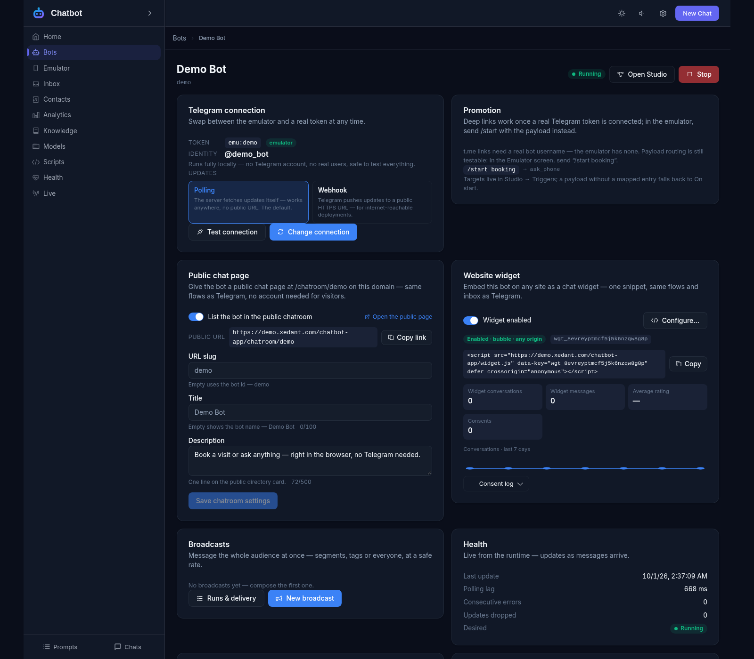Open settings via the gear icon
The width and height of the screenshot is (754, 659).
coord(663,13)
